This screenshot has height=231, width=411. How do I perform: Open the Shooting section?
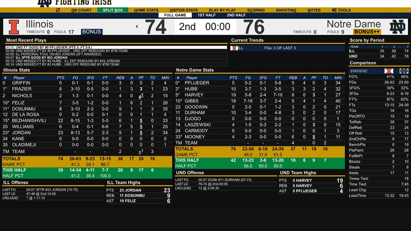click(286, 10)
